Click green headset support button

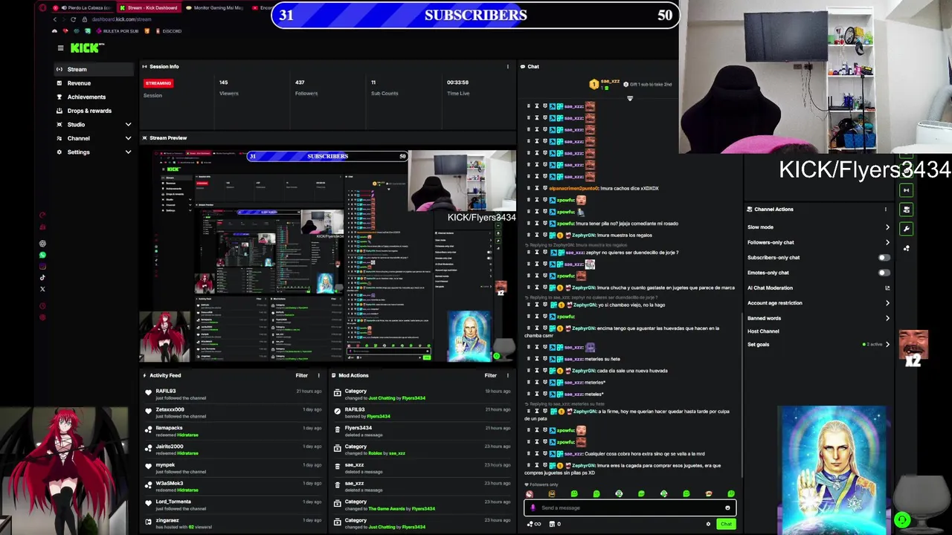click(x=902, y=521)
